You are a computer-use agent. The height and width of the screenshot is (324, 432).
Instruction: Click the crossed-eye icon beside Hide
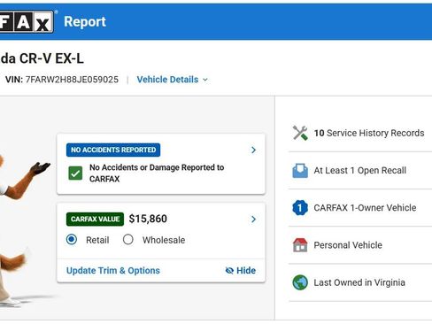point(229,271)
